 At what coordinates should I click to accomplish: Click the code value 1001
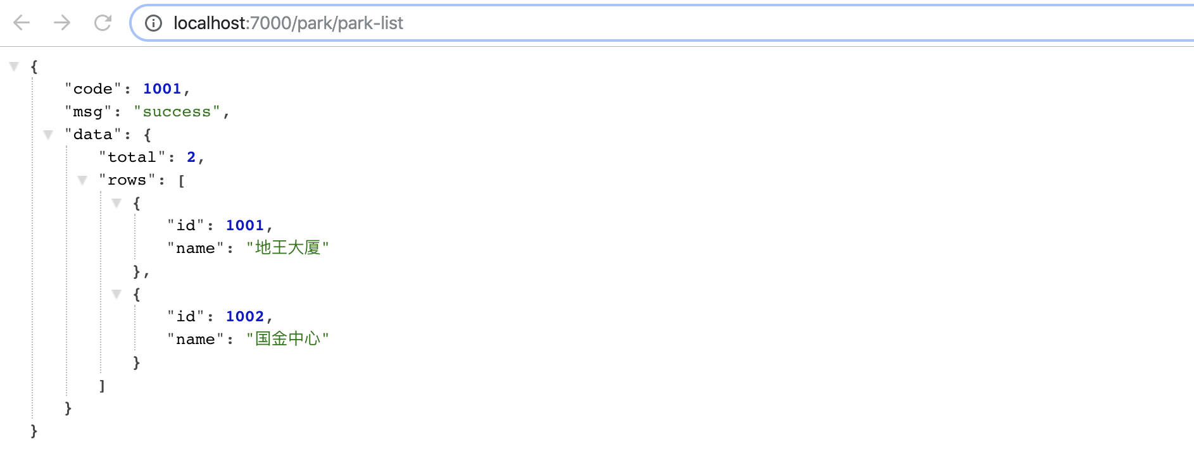(162, 89)
